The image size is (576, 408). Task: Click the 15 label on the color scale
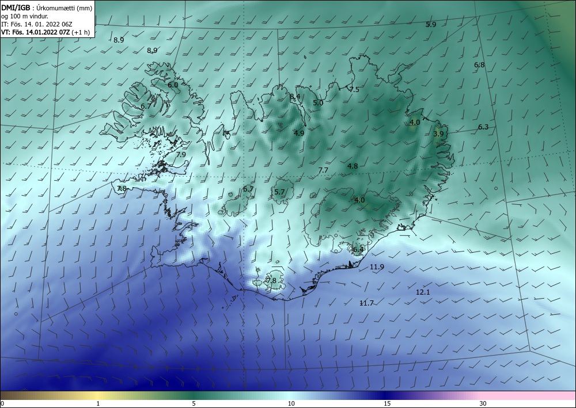click(387, 404)
